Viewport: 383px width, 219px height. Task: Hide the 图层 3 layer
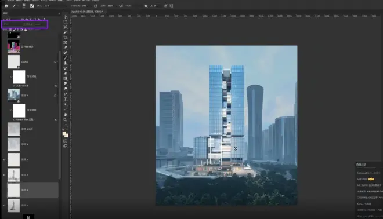[4, 160]
